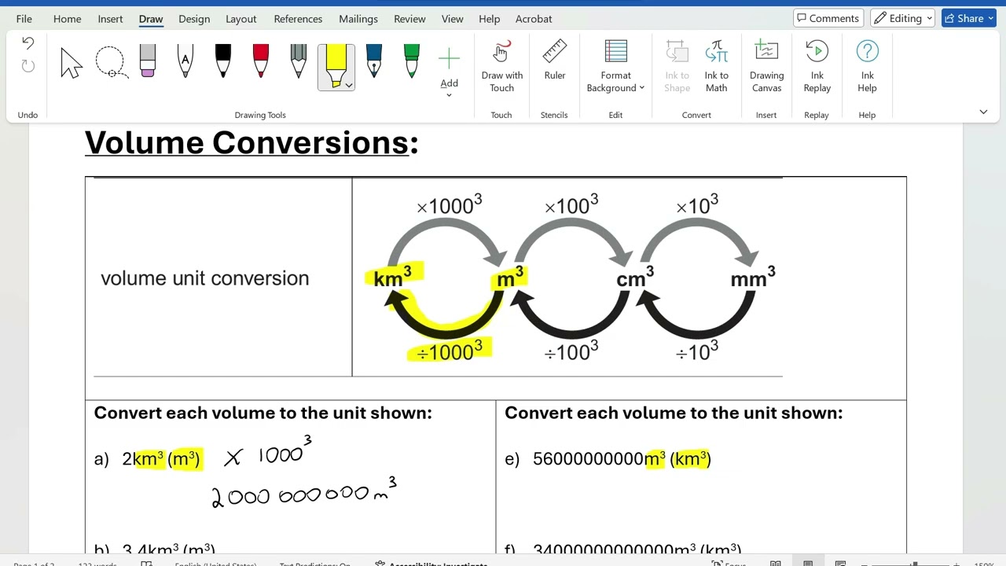Click question a) 2km³ (m³)
Image resolution: width=1006 pixels, height=566 pixels.
148,458
